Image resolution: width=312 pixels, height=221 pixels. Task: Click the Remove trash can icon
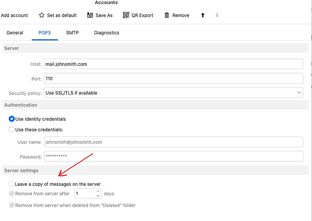(x=167, y=15)
